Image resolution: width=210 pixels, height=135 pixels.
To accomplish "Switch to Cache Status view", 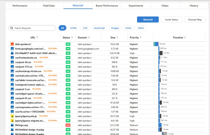I will (171, 19).
